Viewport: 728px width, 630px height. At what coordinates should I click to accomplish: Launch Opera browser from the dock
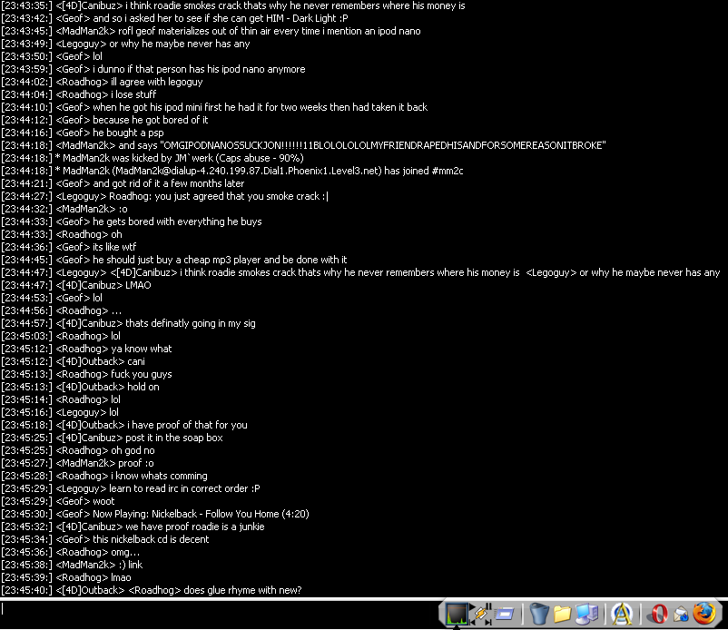click(x=657, y=615)
